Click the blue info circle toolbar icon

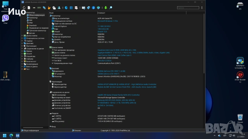tap(93, 8)
